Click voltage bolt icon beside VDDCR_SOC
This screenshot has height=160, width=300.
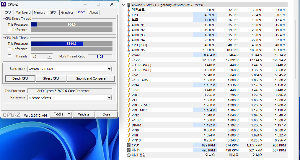129,105
